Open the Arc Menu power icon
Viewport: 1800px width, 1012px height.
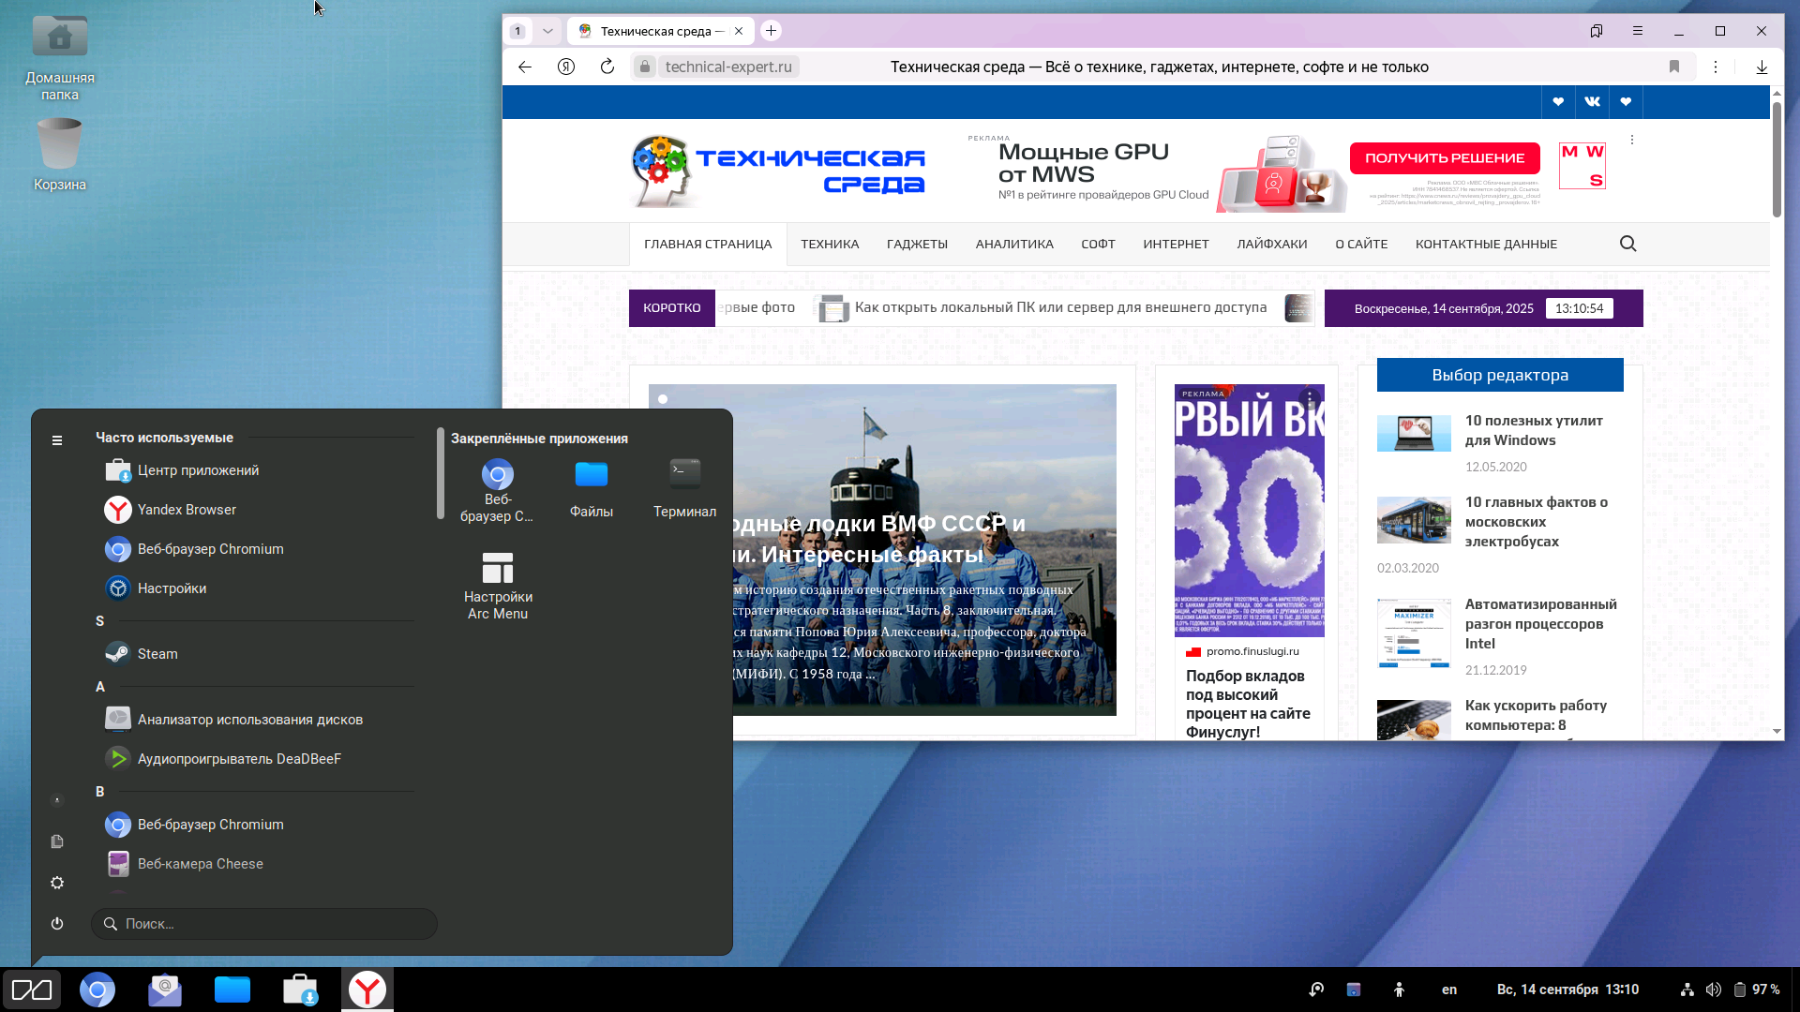click(57, 923)
